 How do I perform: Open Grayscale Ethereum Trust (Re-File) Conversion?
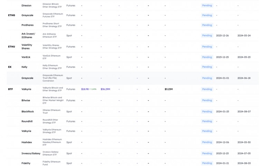(53, 78)
